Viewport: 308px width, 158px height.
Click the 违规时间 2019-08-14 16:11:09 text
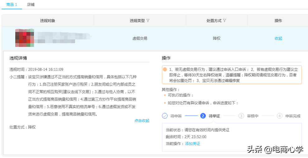(x=36, y=69)
